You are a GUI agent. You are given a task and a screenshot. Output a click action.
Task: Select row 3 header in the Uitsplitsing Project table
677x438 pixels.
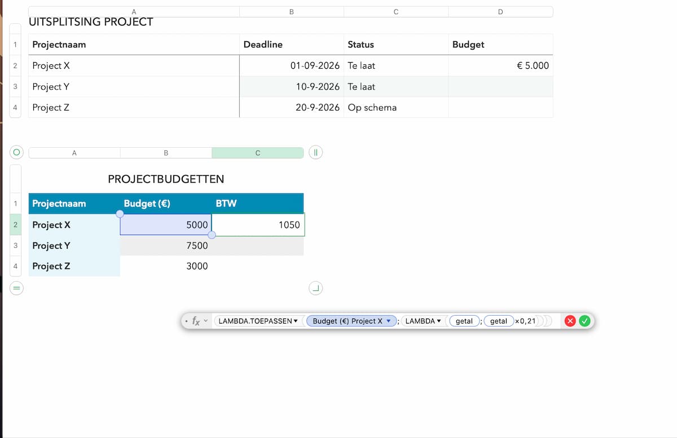(x=15, y=86)
